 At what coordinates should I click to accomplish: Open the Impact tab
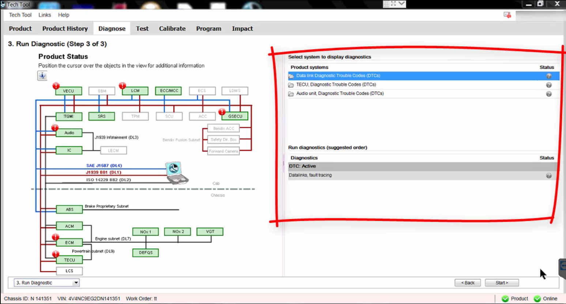tap(242, 29)
